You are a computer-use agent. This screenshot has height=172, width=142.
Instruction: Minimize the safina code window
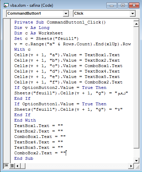pos(111,5)
